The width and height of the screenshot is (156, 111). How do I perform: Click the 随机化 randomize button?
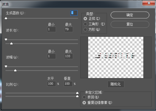click(116, 84)
